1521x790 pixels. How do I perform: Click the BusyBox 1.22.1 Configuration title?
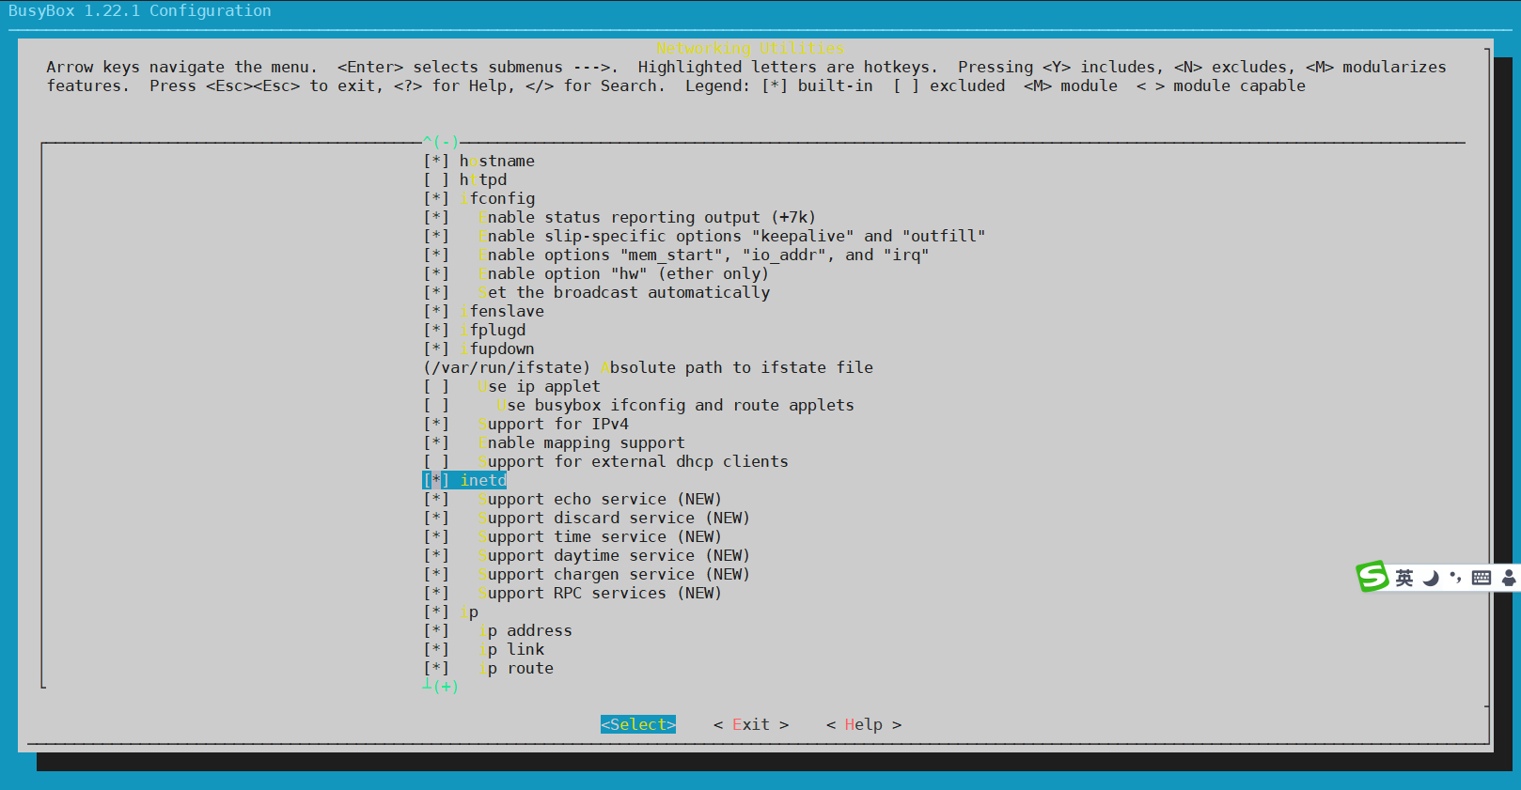140,11
